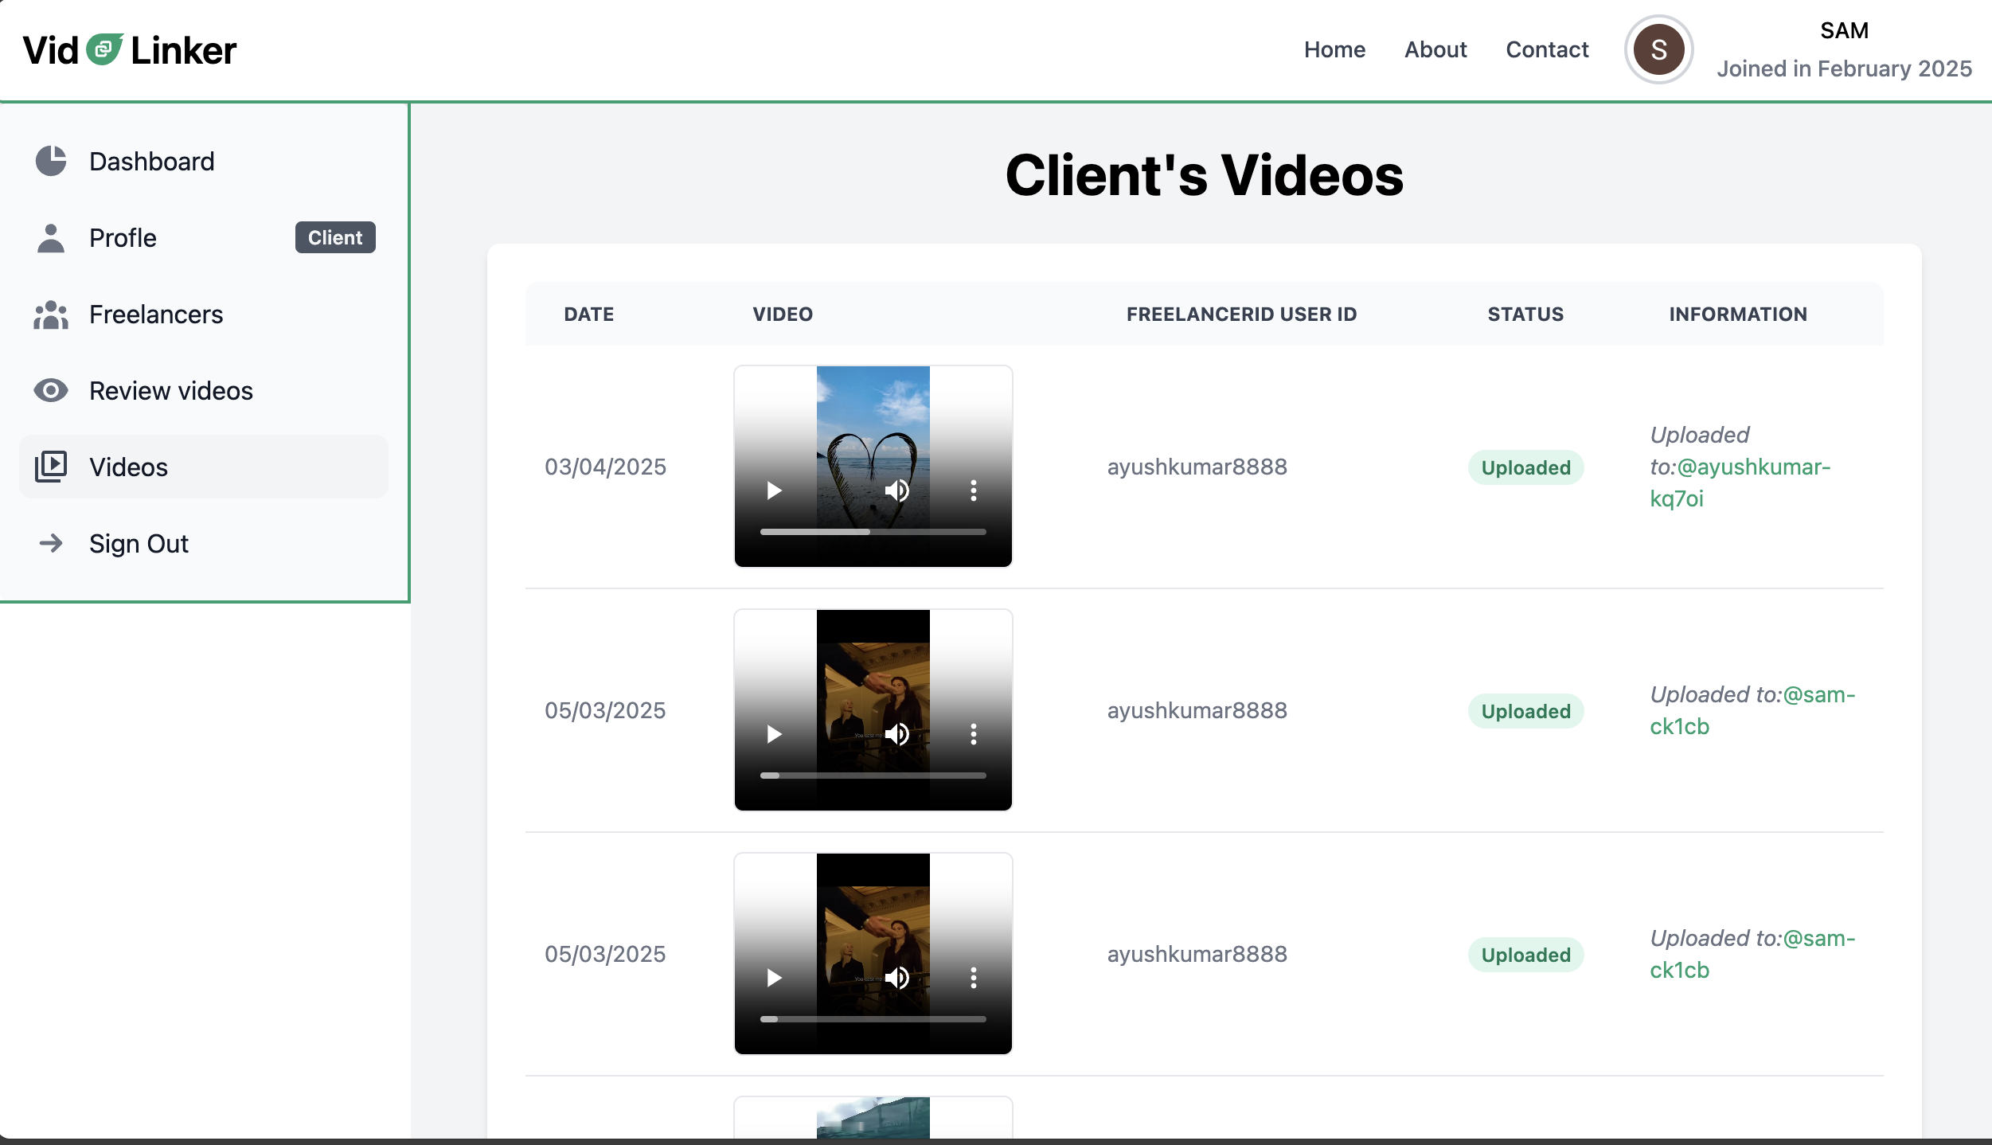
Task: Click the Sign Out arrow icon
Action: point(51,543)
